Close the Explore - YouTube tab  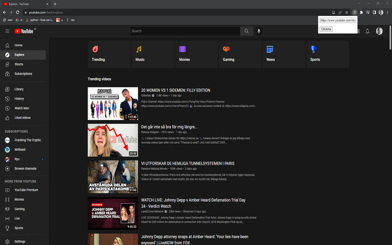[x=47, y=4]
